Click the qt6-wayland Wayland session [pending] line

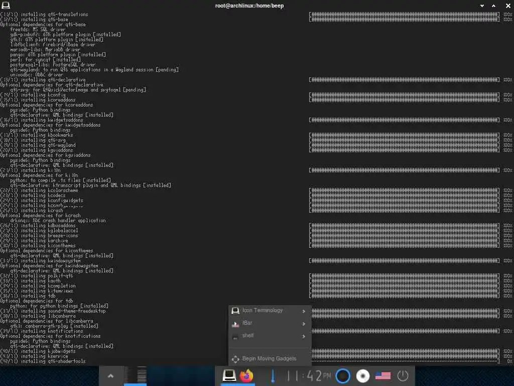94,69
